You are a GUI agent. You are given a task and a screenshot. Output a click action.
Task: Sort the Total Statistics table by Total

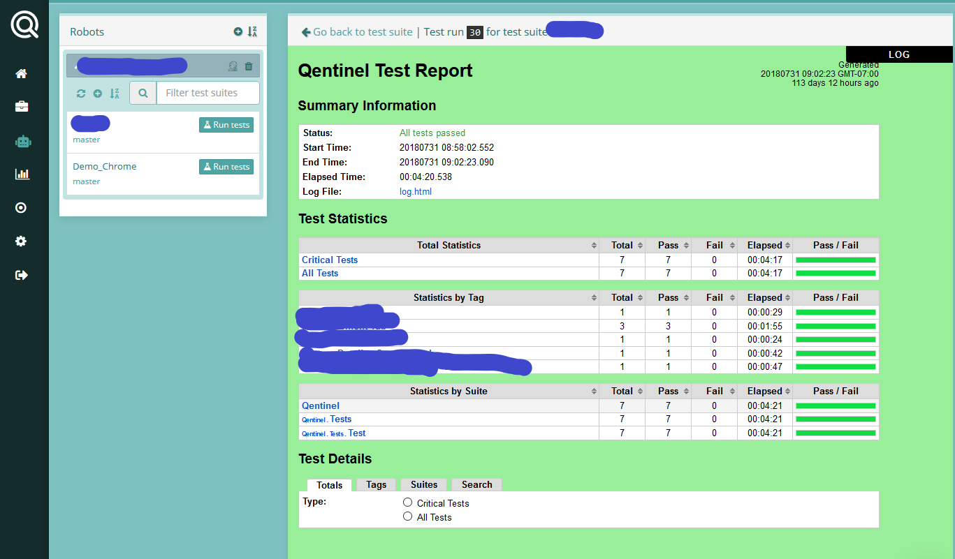[622, 245]
